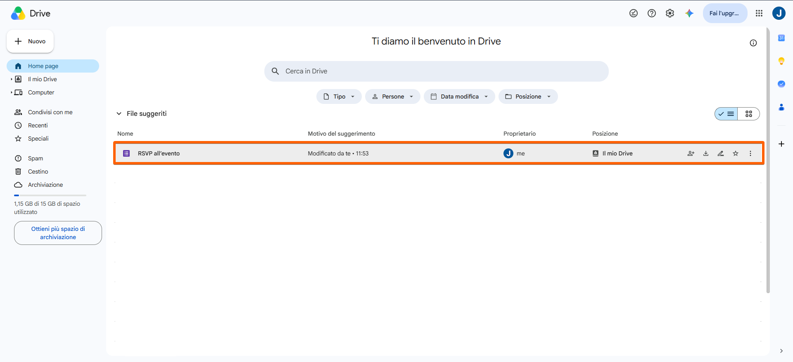Open the Help question mark icon
The height and width of the screenshot is (362, 793).
pyautogui.click(x=652, y=13)
